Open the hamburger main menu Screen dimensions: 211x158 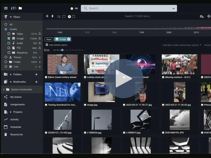(6, 8)
